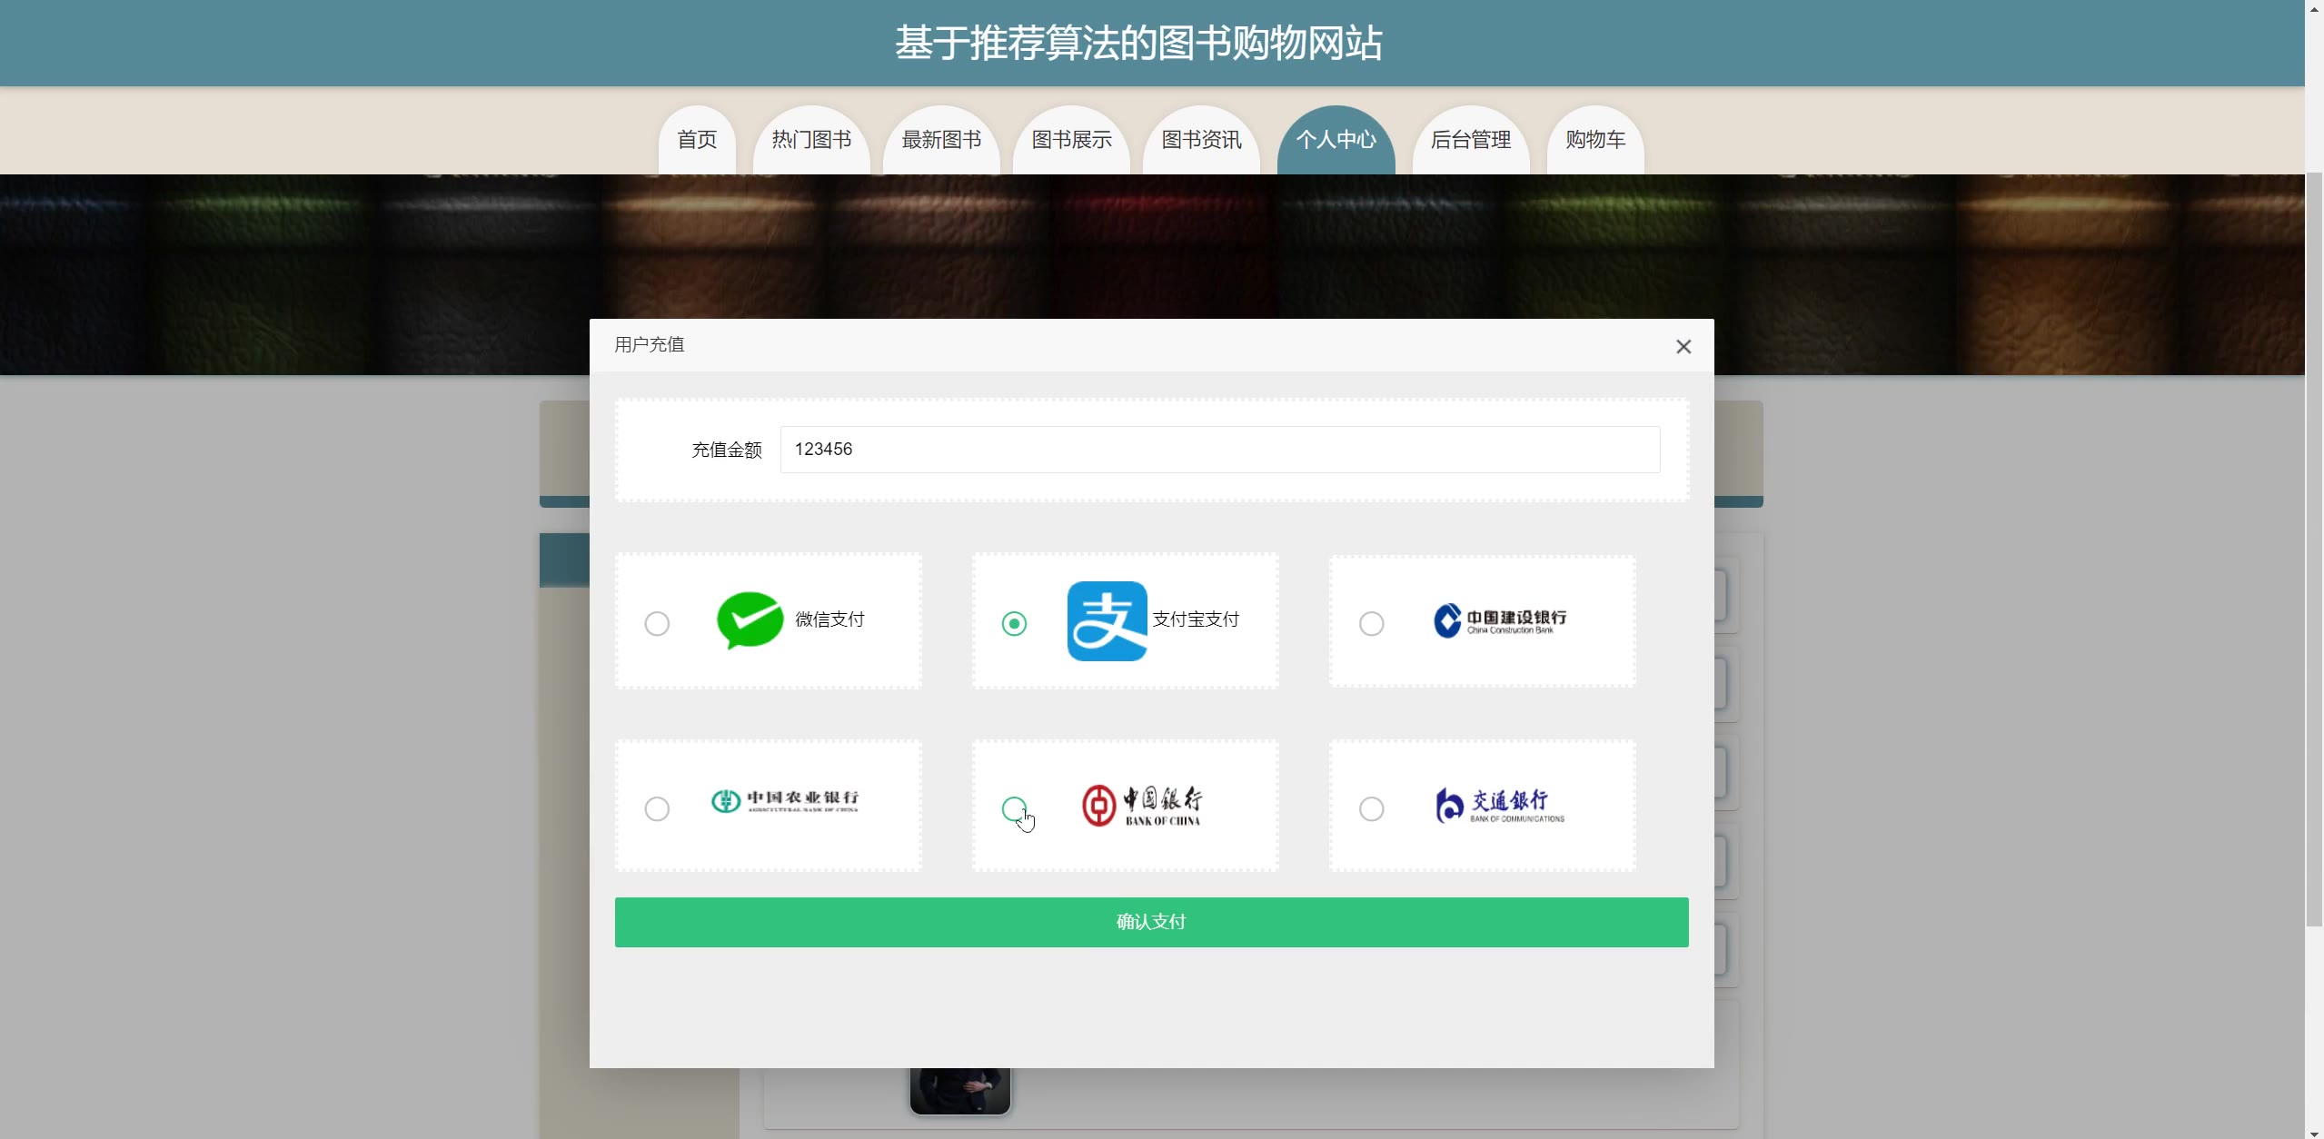
Task: Choose the China Construction Bank radio button
Action: 1371,624
